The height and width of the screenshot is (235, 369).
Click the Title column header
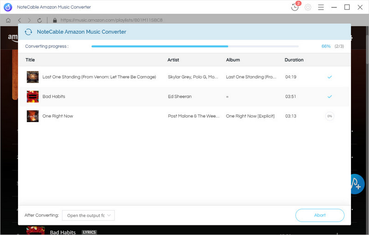pos(30,60)
